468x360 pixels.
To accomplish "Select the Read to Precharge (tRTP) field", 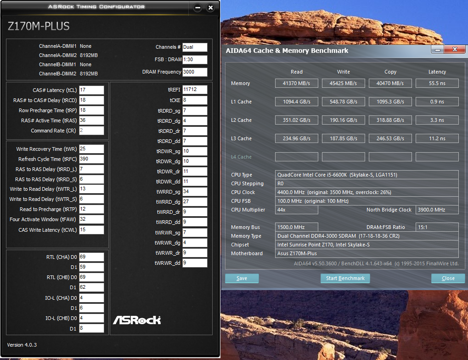I will (92, 209).
